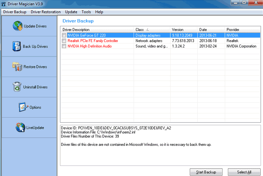Click the Update Drivers globe icon
The width and height of the screenshot is (263, 176).
tap(18, 26)
